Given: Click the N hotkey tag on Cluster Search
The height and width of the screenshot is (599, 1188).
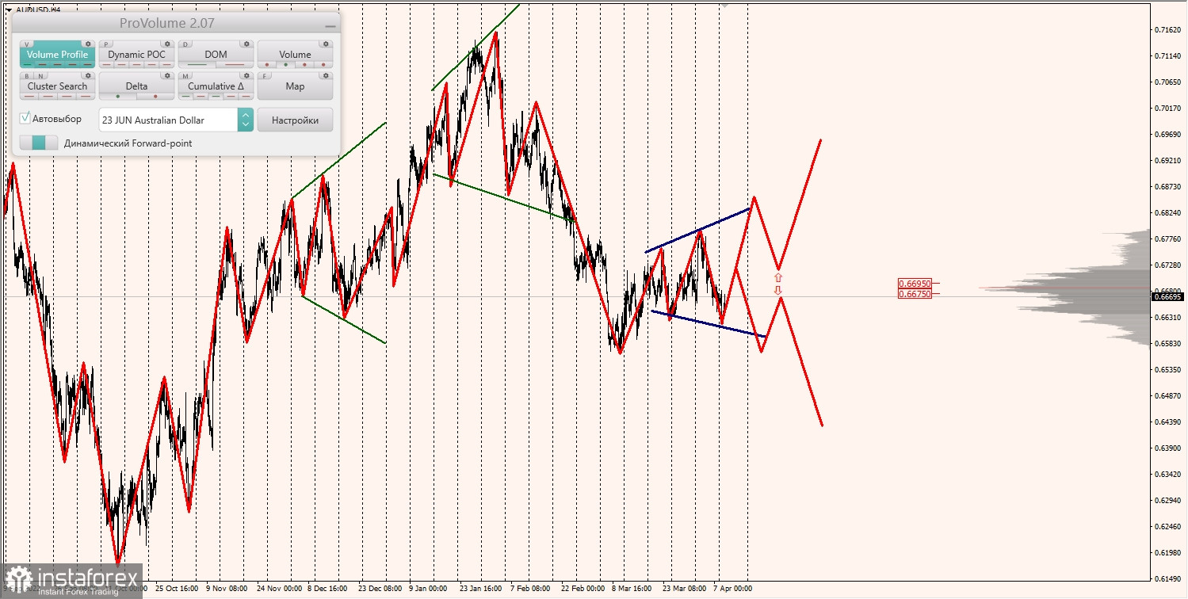Looking at the screenshot, I should [40, 76].
